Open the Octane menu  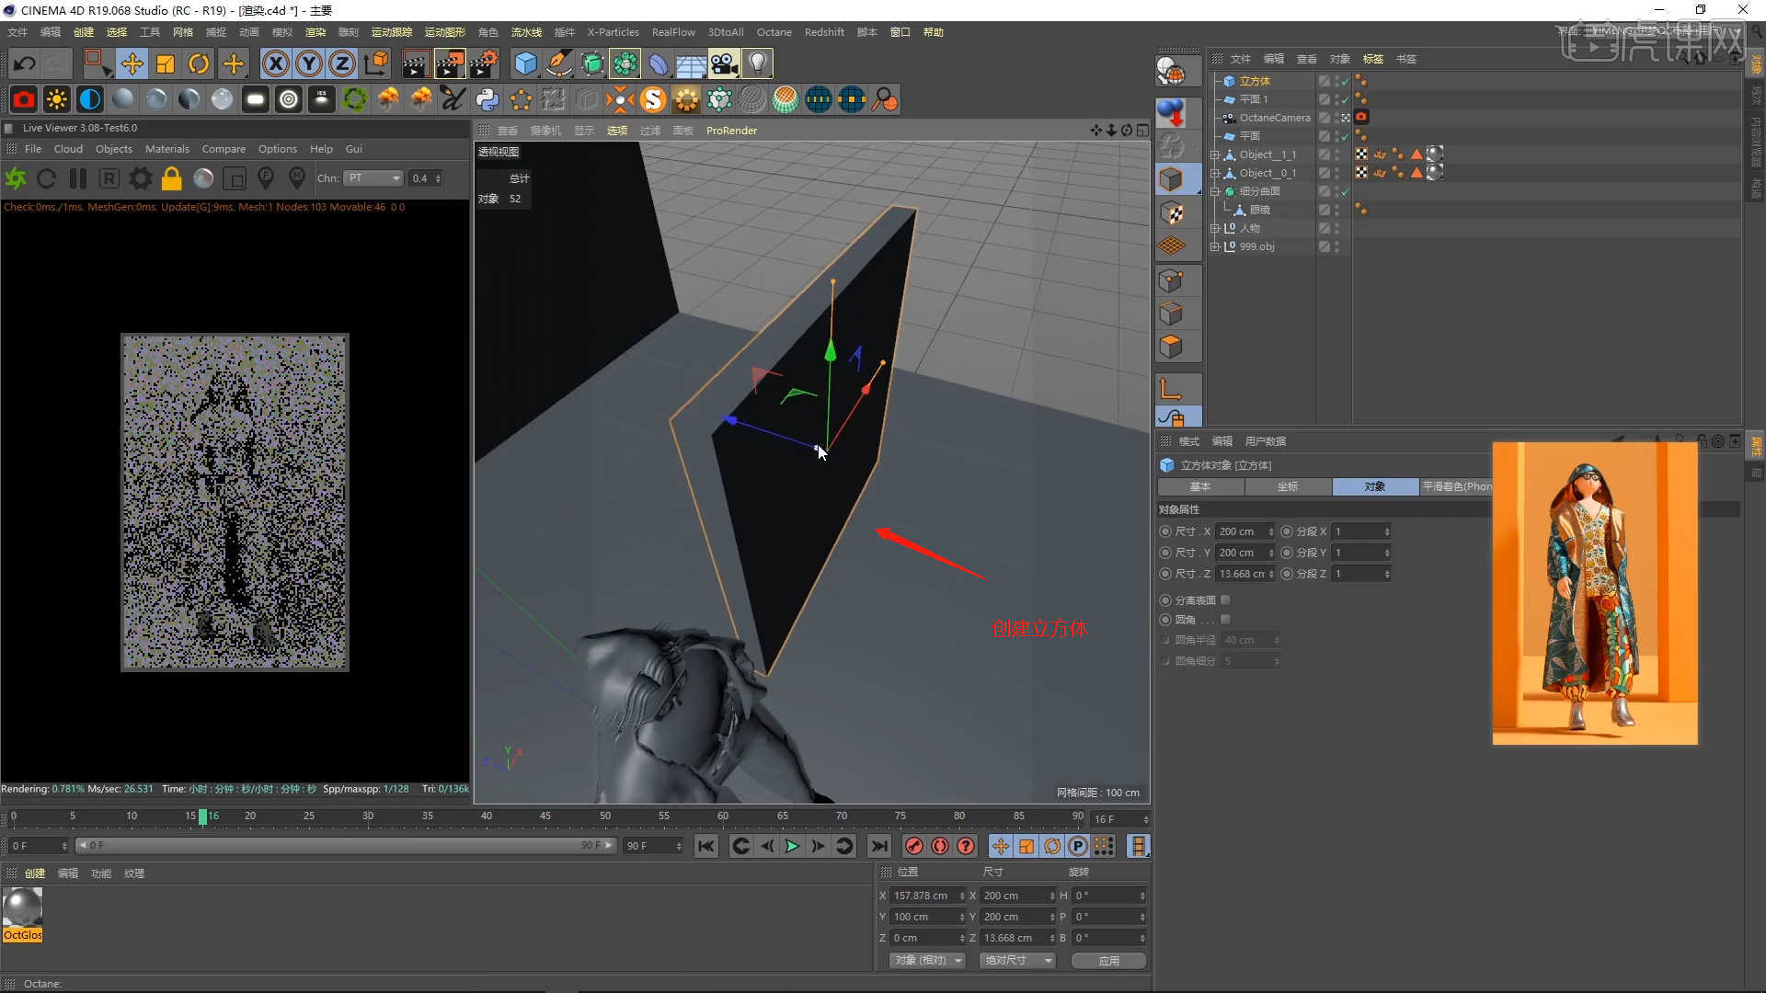[774, 32]
